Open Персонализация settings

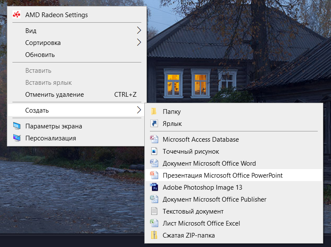[x=77, y=138]
